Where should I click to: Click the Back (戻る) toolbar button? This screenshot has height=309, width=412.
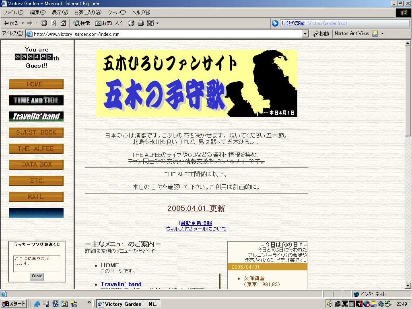[x=11, y=23]
